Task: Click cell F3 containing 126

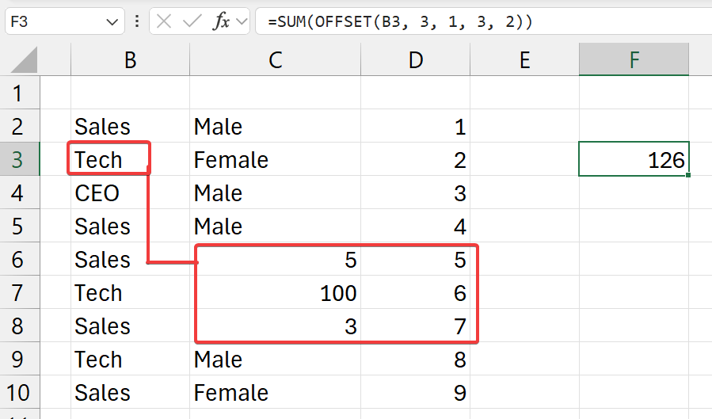Action: tap(634, 160)
